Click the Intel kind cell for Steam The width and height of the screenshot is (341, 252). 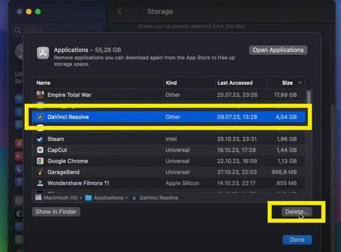pyautogui.click(x=171, y=139)
